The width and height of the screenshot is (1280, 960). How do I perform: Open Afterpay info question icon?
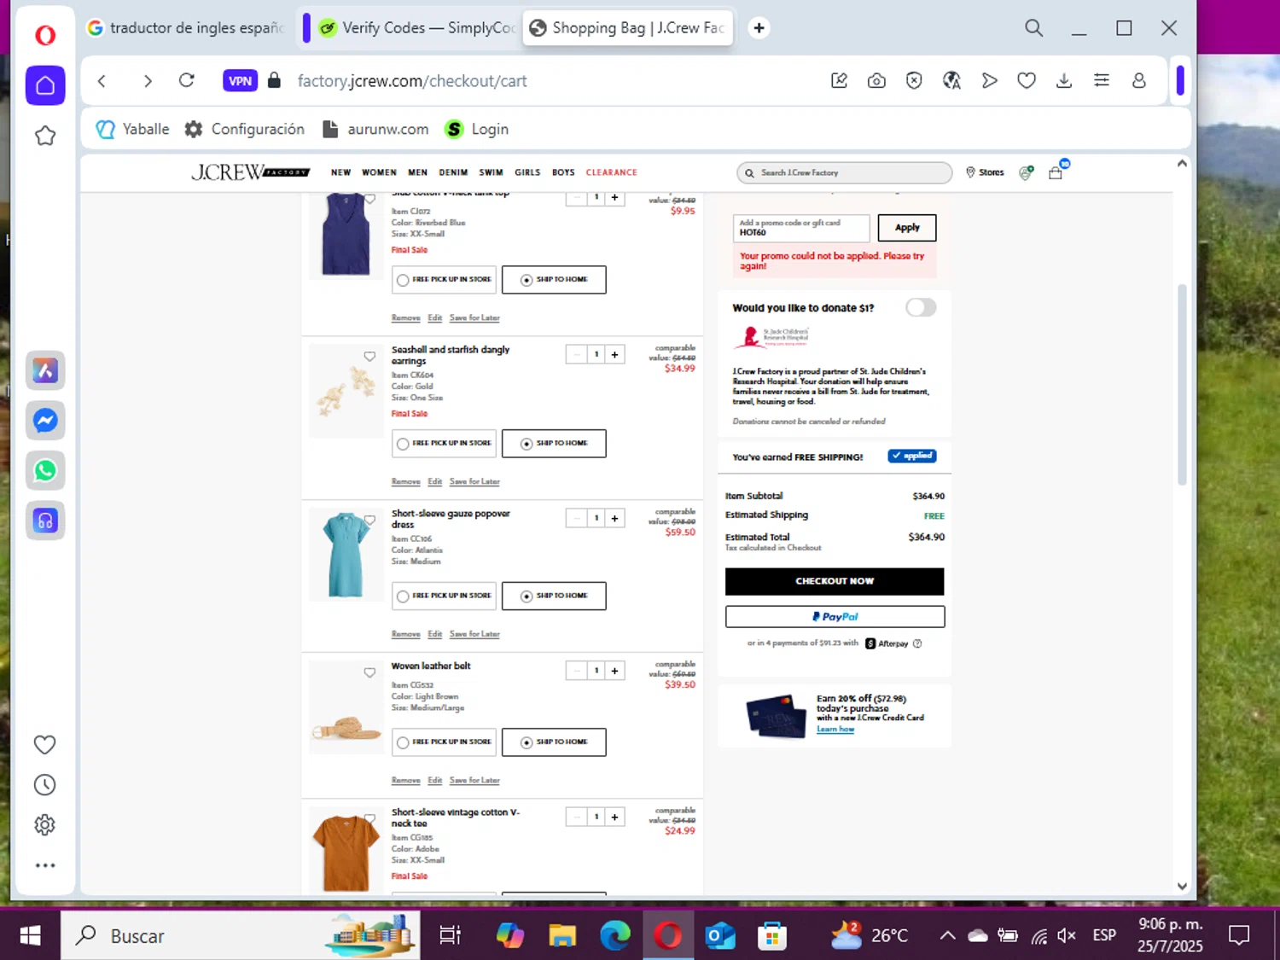(x=917, y=643)
